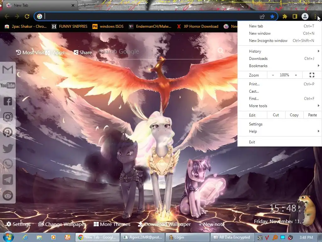The image size is (322, 242).
Task: Click Change Wallpaper
Action: click(x=62, y=224)
